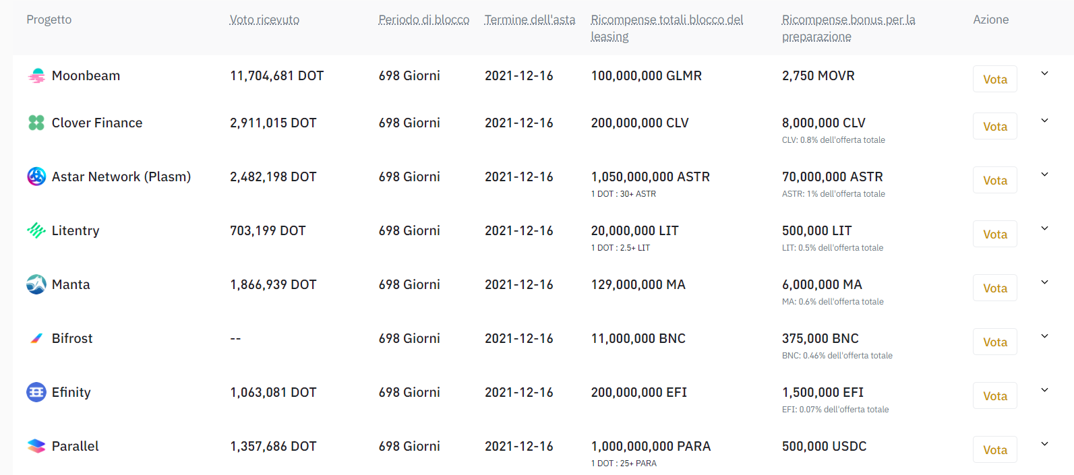The width and height of the screenshot is (1074, 475).
Task: Vote for Efinity using its Vota button
Action: click(x=994, y=396)
